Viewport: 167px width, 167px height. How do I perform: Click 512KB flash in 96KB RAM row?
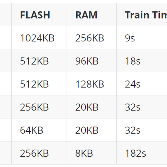point(35,61)
